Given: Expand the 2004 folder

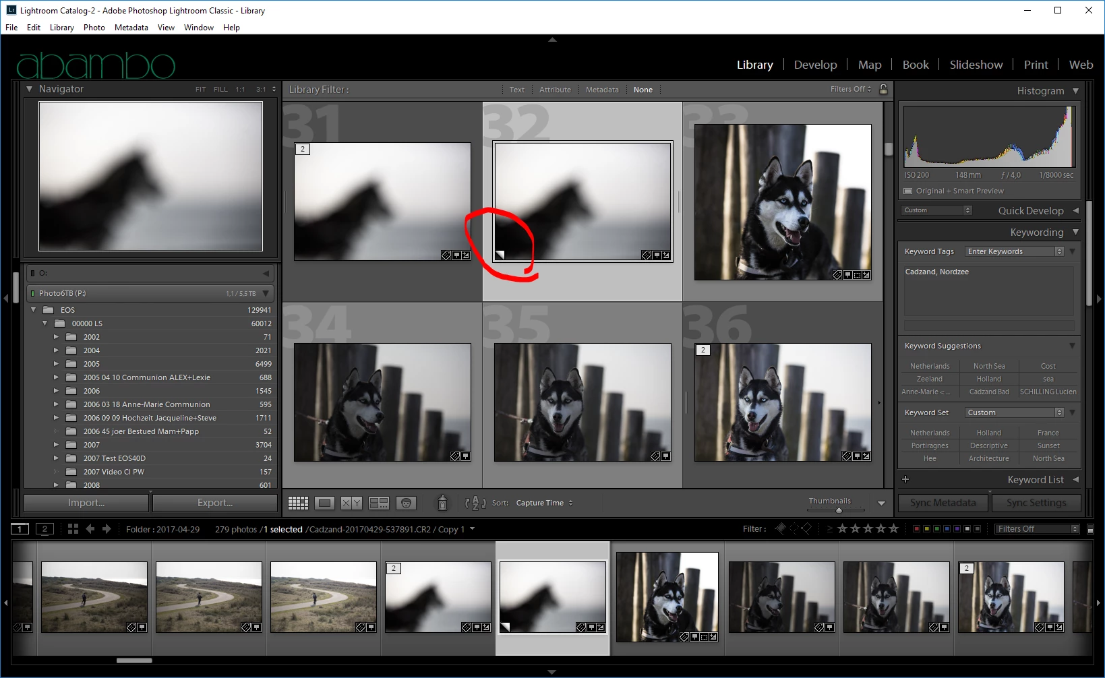Looking at the screenshot, I should pos(56,350).
